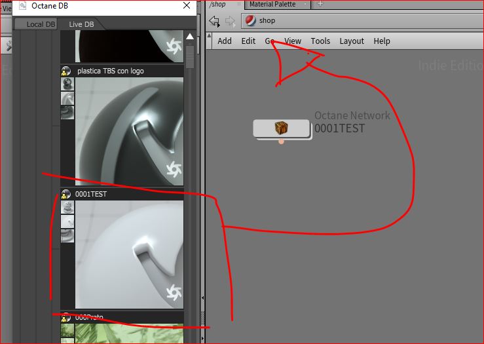Switch to the Local DB tab
484x344 pixels.
tap(37, 24)
